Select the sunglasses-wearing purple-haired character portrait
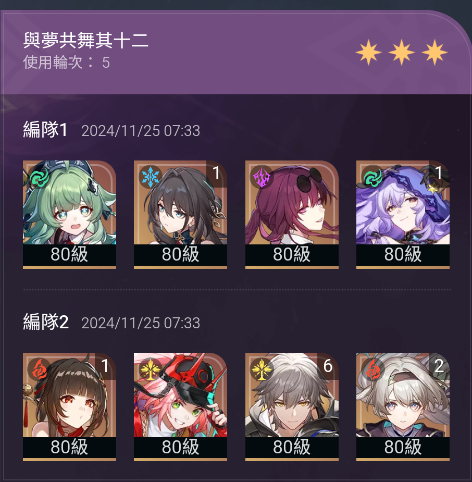 point(292,214)
